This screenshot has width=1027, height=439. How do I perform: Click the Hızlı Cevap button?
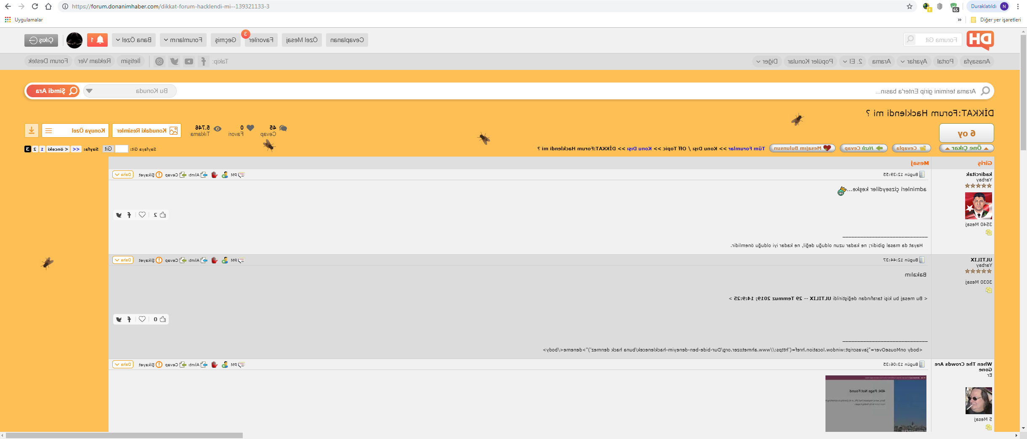[864, 148]
